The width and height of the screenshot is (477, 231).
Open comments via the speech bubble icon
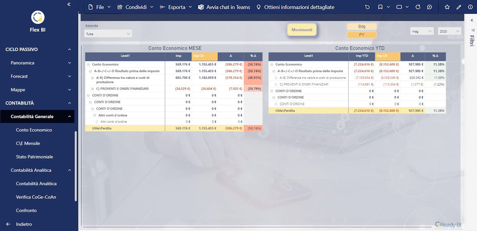pyautogui.click(x=429, y=7)
